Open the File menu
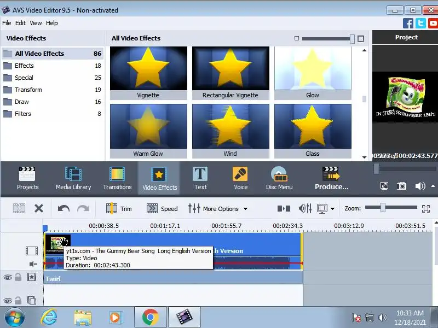The width and height of the screenshot is (438, 328). pos(7,23)
